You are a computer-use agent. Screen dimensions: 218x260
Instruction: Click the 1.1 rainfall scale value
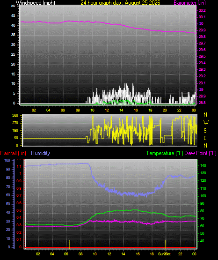19,166
